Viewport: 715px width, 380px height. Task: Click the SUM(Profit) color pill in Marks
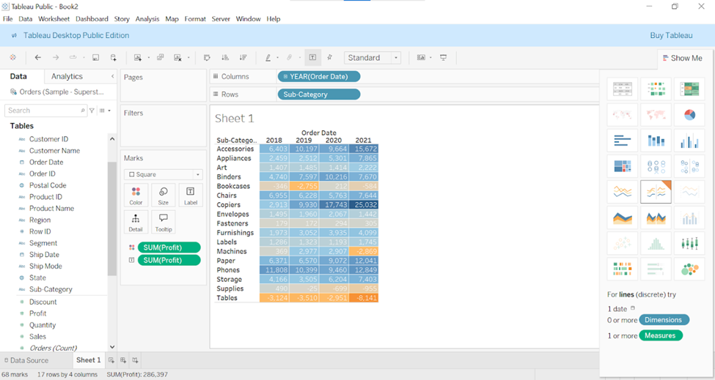point(169,247)
